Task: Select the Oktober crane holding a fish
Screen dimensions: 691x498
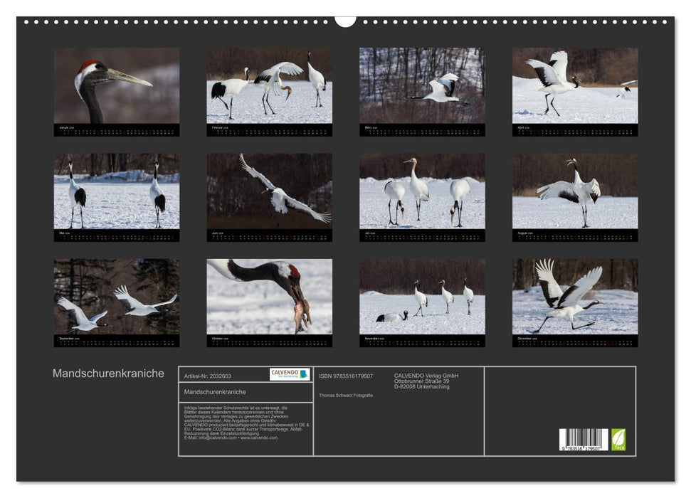Action: click(x=269, y=296)
